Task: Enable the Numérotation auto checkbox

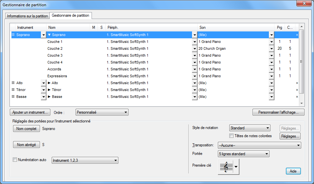Action: [x=15, y=160]
